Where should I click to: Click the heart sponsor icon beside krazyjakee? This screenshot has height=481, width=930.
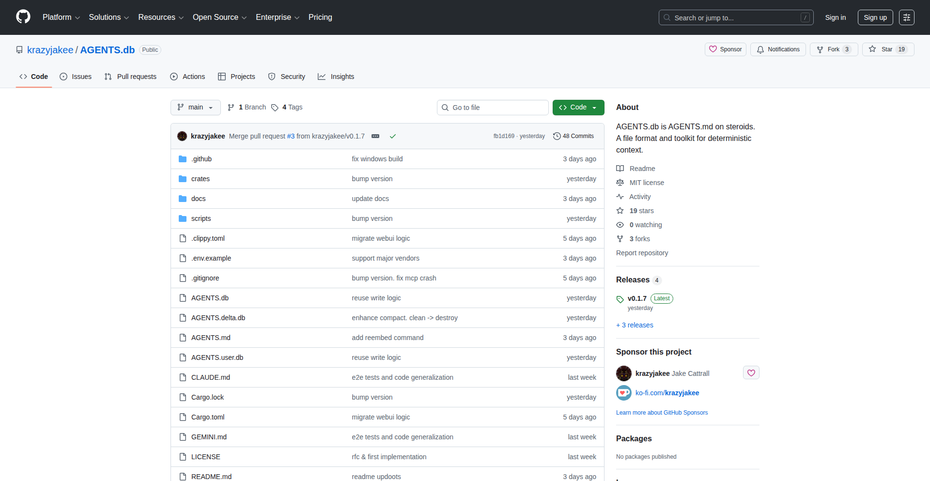pyautogui.click(x=751, y=373)
